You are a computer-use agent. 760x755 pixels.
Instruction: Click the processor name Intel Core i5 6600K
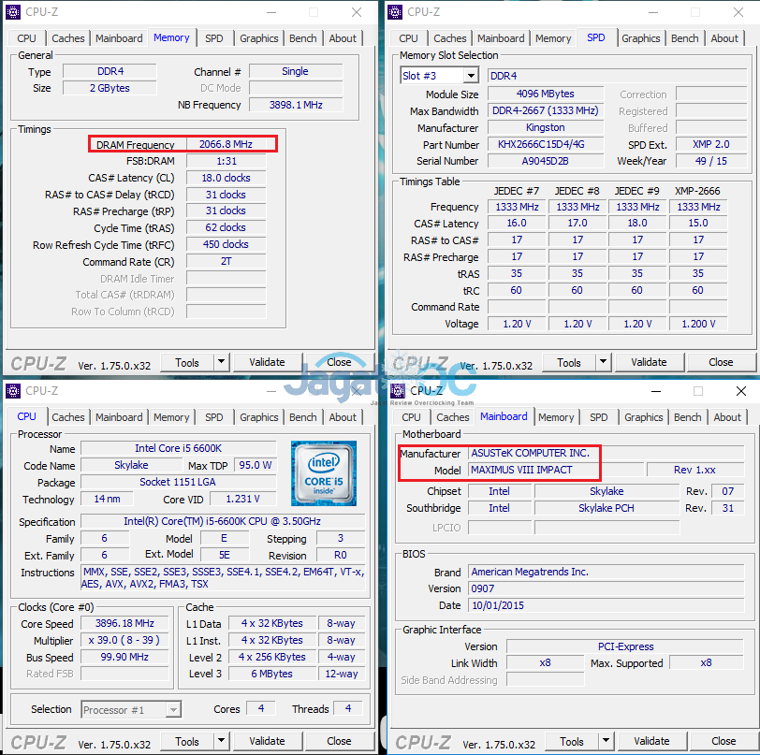pos(179,448)
